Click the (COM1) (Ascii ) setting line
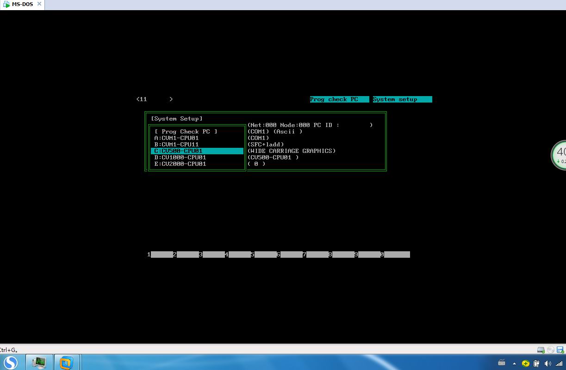 pos(275,132)
